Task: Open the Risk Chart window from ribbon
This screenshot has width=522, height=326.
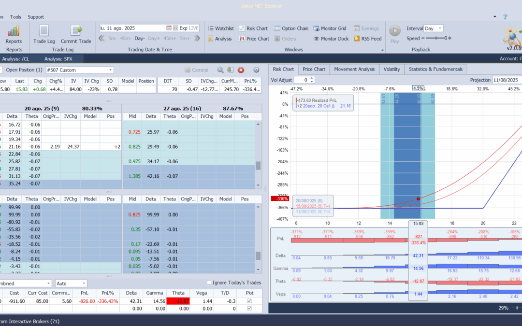Action: tap(253, 28)
